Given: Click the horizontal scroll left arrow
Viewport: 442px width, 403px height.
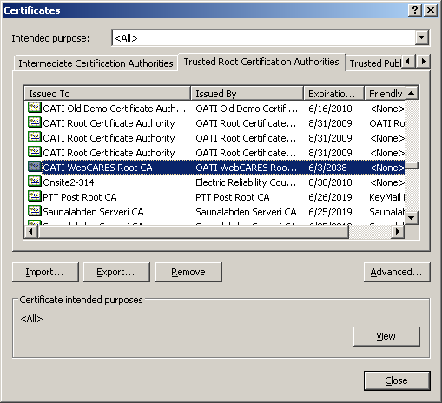Looking at the screenshot, I should click(31, 232).
